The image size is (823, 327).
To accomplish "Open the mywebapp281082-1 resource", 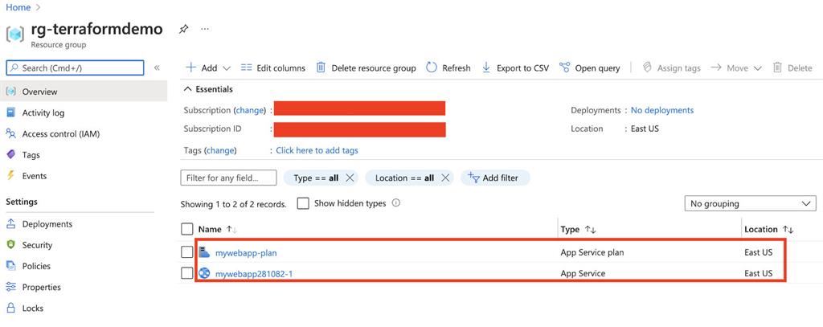I will click(x=254, y=273).
